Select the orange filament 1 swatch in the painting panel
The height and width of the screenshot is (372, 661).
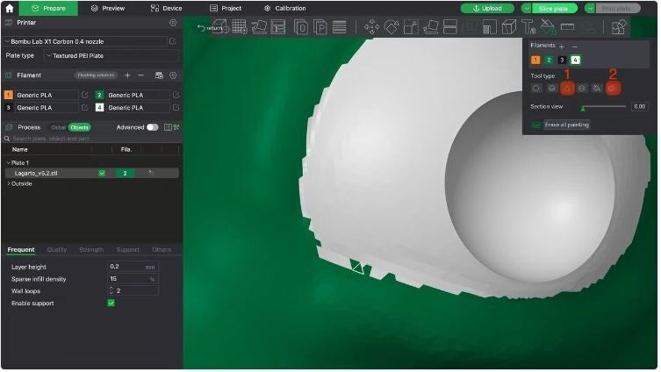pos(535,60)
